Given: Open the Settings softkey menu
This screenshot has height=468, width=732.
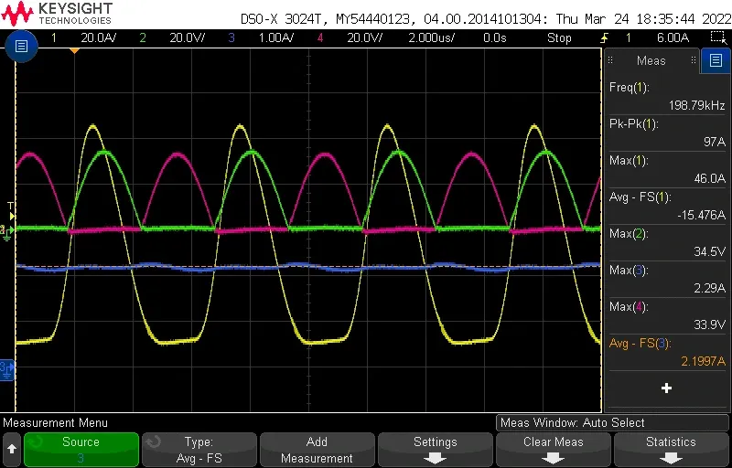Looking at the screenshot, I should tap(436, 450).
